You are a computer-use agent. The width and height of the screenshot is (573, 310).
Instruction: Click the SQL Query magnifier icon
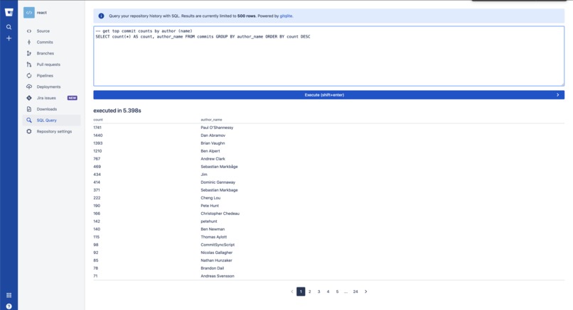[29, 120]
